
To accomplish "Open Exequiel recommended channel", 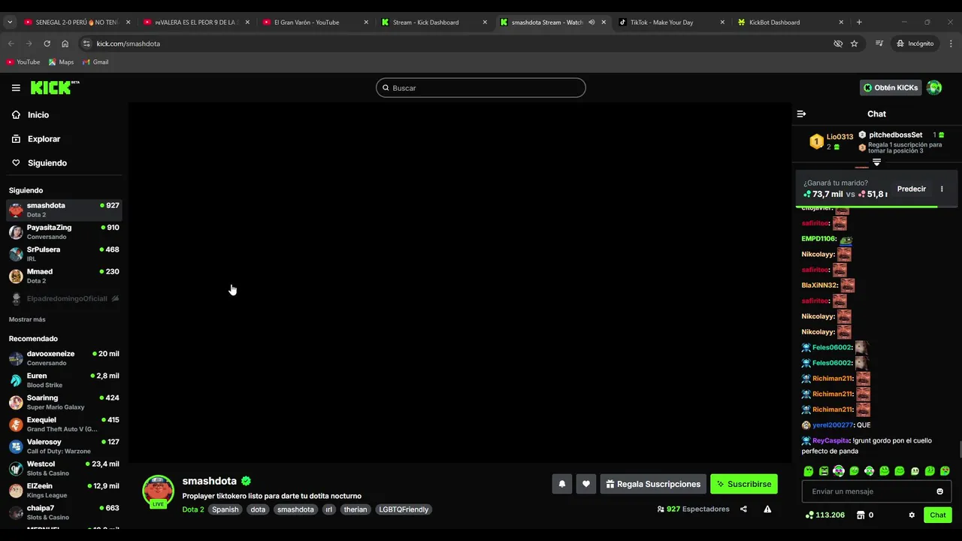I will pyautogui.click(x=64, y=425).
